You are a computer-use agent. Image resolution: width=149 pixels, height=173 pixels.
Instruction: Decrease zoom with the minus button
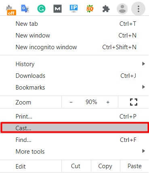coord(71,102)
